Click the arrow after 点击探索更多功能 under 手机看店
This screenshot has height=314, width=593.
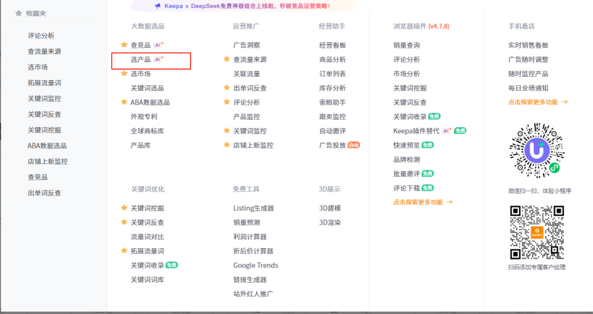pos(564,102)
